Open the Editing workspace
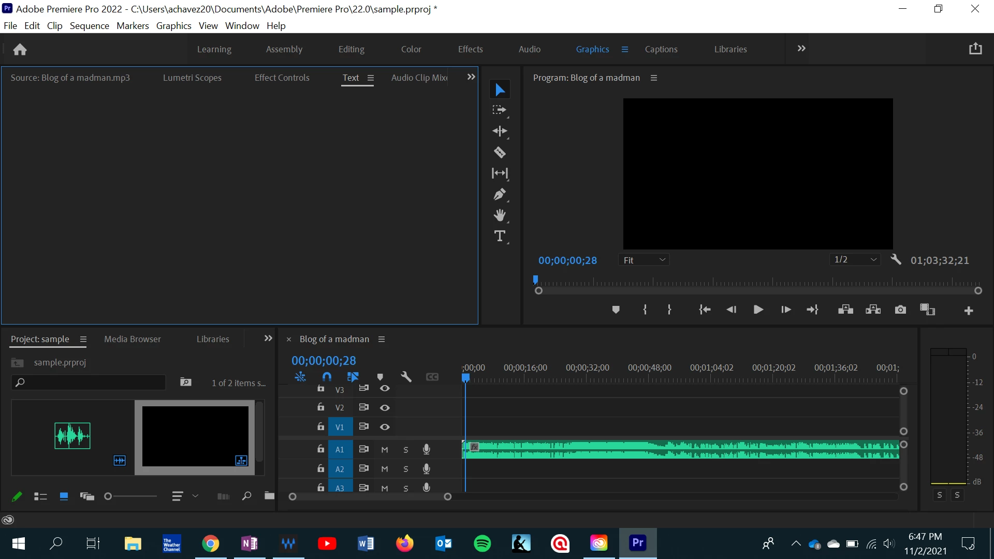Image resolution: width=994 pixels, height=559 pixels. 351,49
